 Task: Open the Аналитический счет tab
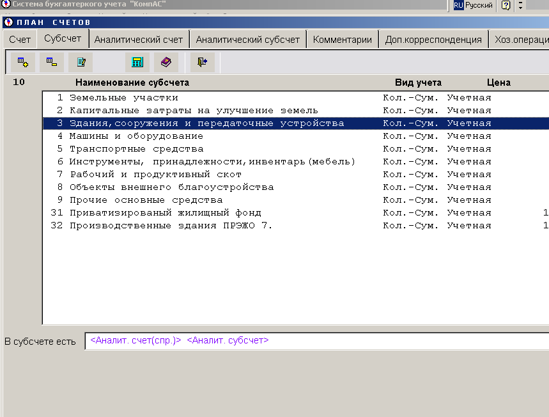tap(139, 39)
